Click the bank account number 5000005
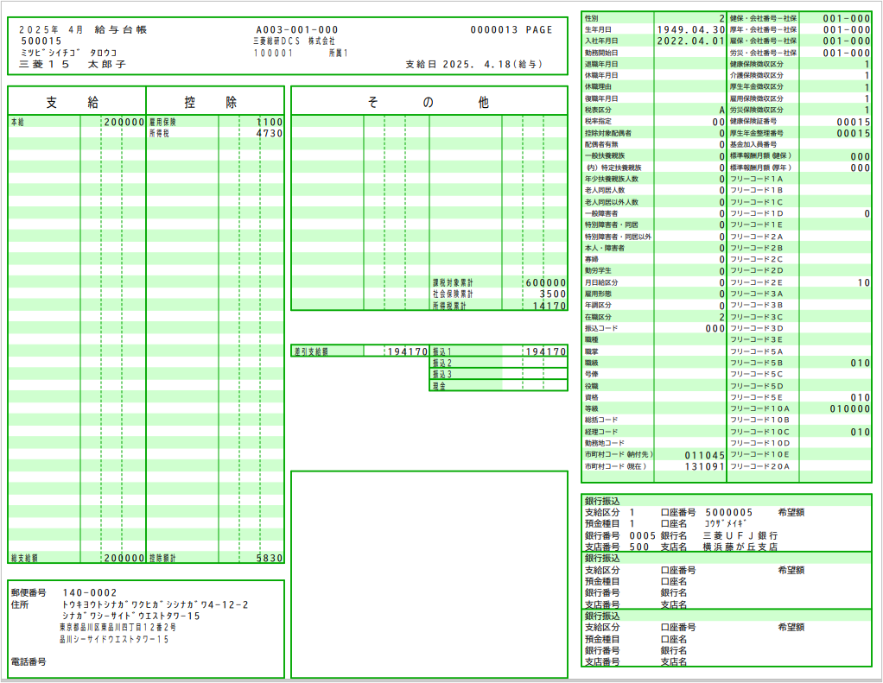This screenshot has width=883, height=683. point(728,513)
